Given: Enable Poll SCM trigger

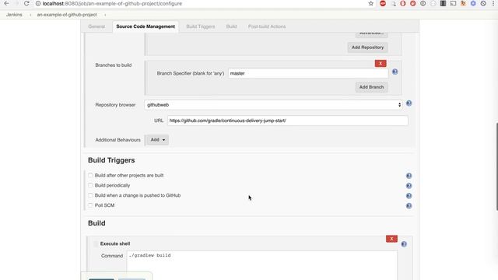Looking at the screenshot, I should pyautogui.click(x=90, y=205).
